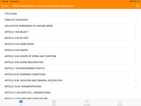
Task: Click chevron for ARTICLE 10:00 TRANSPORTATION
Action: tap(136, 87)
